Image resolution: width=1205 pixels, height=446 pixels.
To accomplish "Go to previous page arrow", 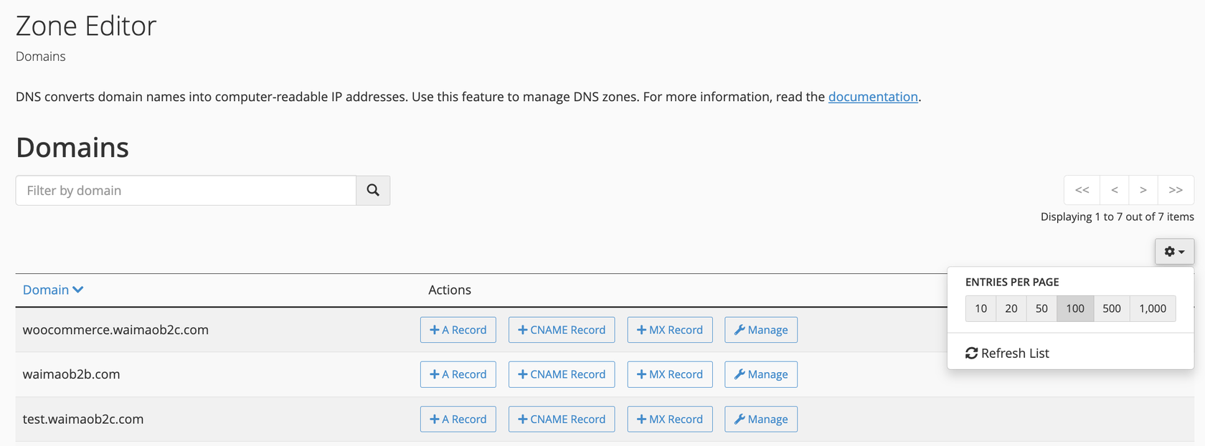I will point(1114,190).
